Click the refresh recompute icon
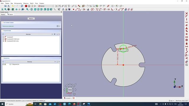This screenshot has height=106, width=189. pos(22,6)
